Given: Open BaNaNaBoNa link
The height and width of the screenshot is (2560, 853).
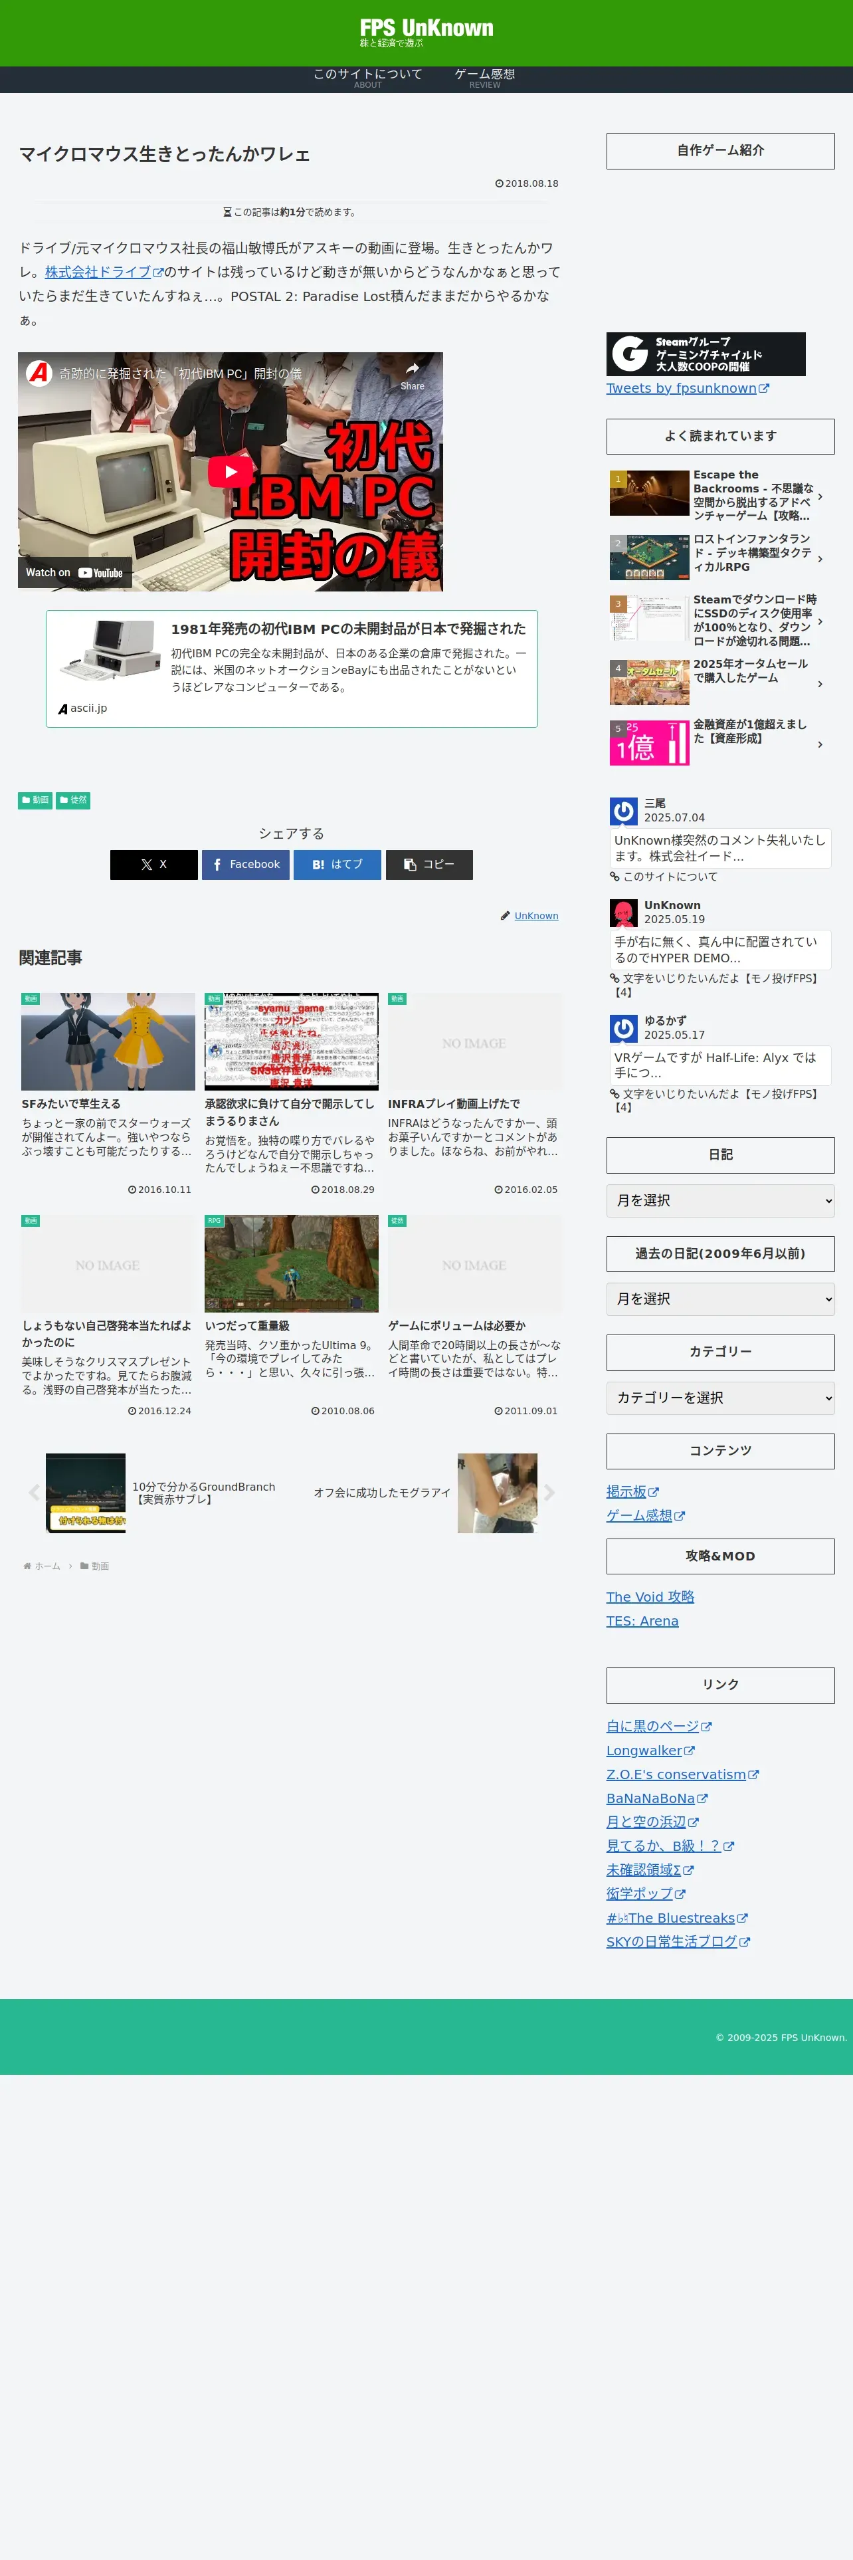Looking at the screenshot, I should coord(658,1799).
